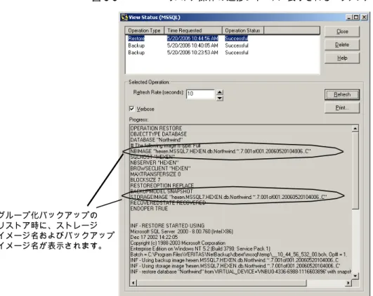Open Help for View Status

pos(342,58)
